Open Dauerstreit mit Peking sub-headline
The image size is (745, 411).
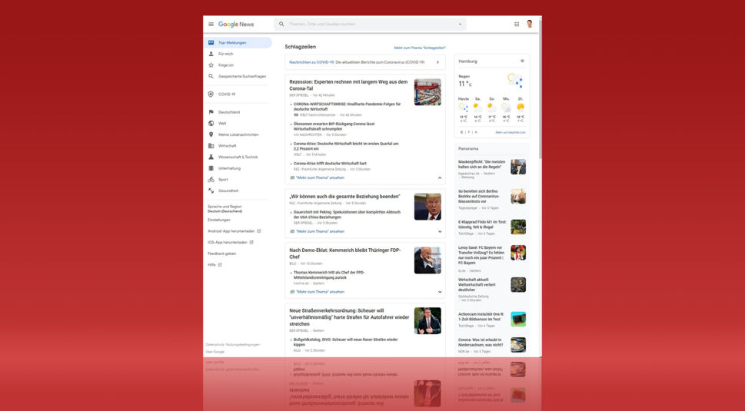pos(347,214)
